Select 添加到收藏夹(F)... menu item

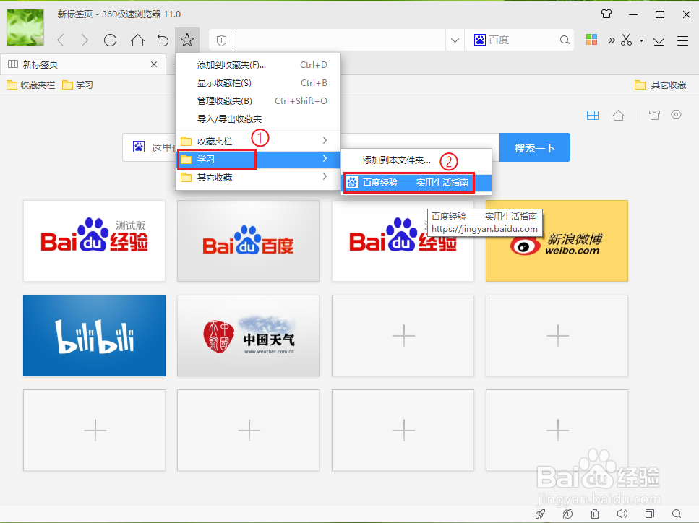[x=258, y=65]
